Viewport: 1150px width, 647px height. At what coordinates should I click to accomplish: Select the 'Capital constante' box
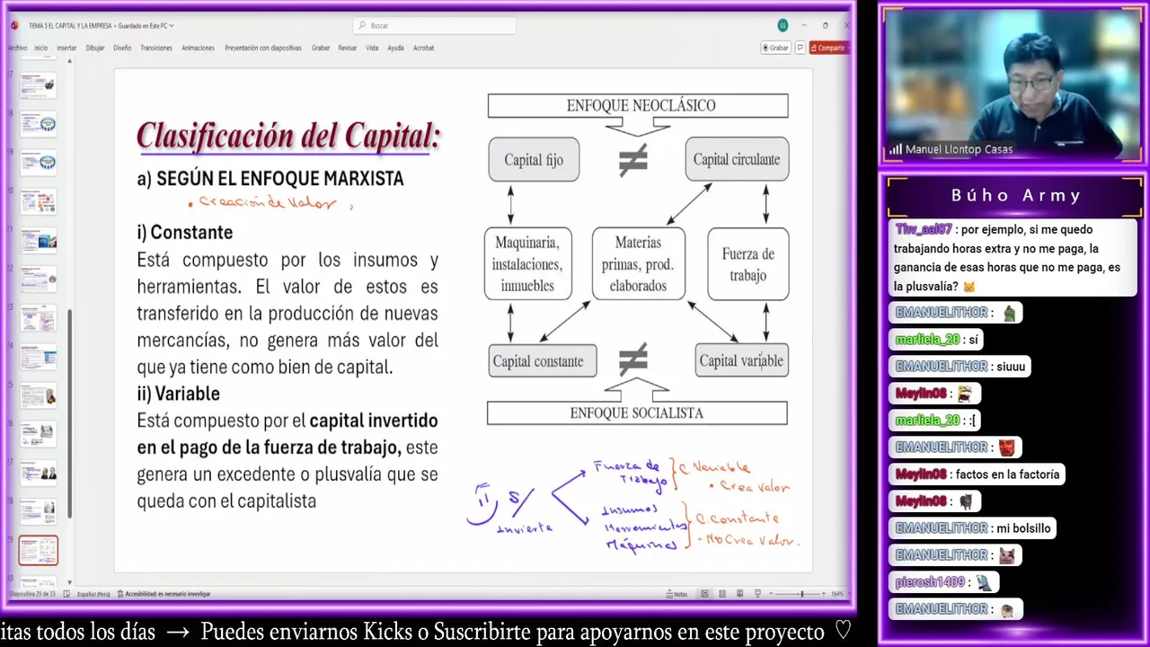[542, 361]
